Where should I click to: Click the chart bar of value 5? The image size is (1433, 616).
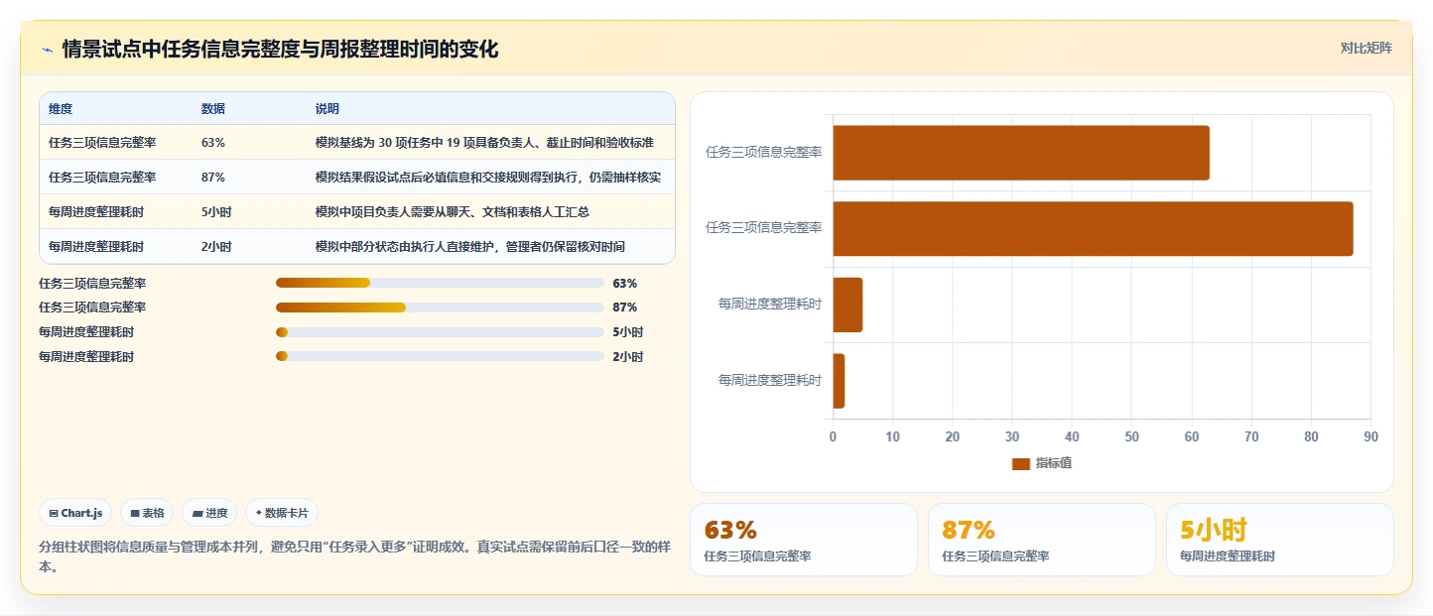[x=847, y=305]
